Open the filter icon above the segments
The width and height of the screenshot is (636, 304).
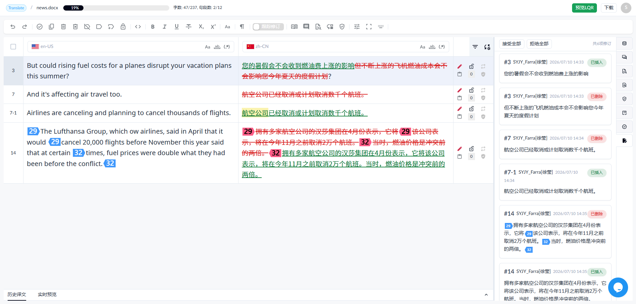pos(475,47)
